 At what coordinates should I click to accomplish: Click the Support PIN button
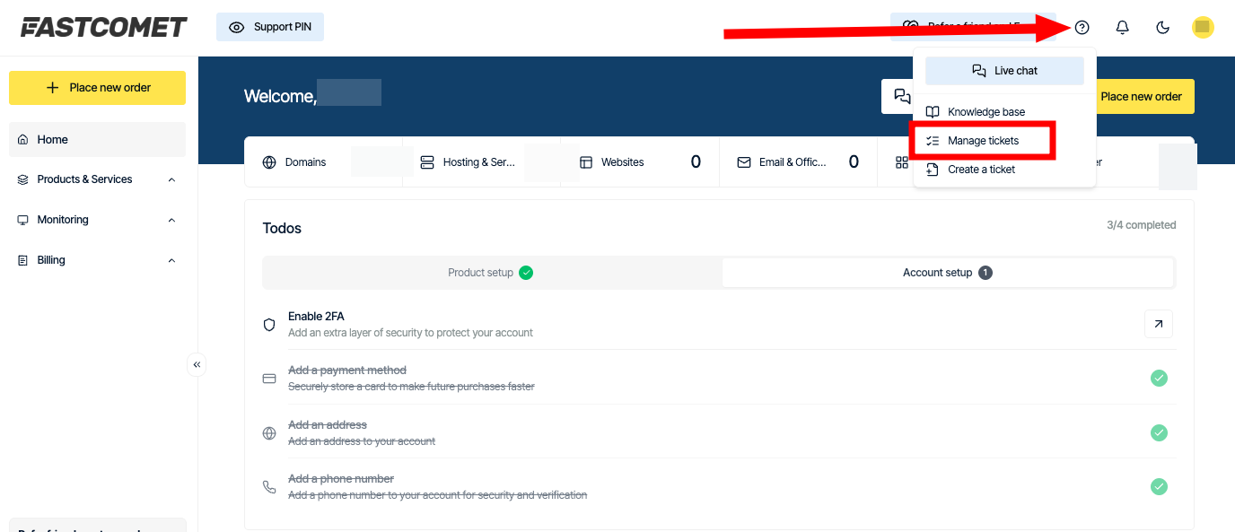point(269,27)
